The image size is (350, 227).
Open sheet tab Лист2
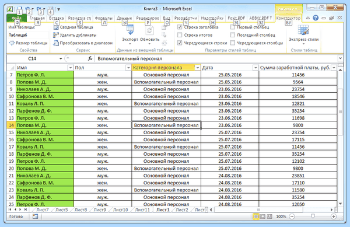(181, 210)
